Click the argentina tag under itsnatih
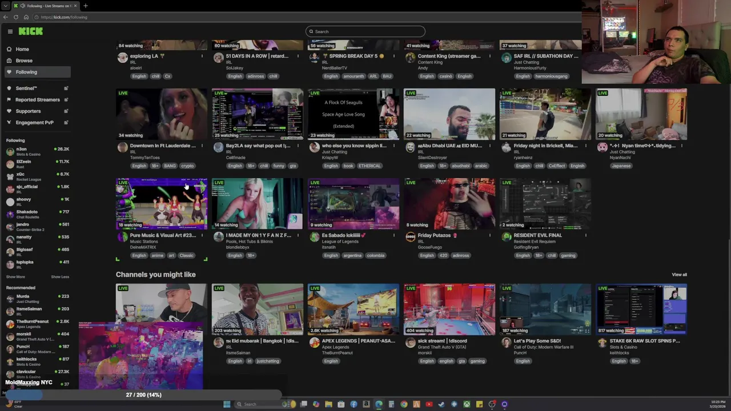The height and width of the screenshot is (411, 731). pyautogui.click(x=352, y=256)
